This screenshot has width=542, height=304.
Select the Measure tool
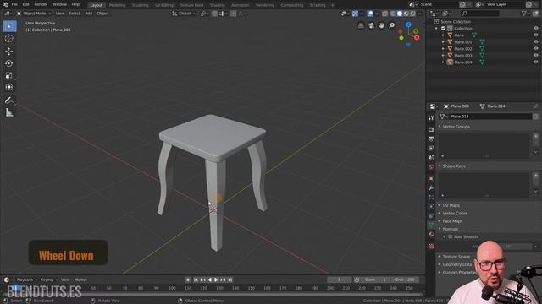coord(9,112)
